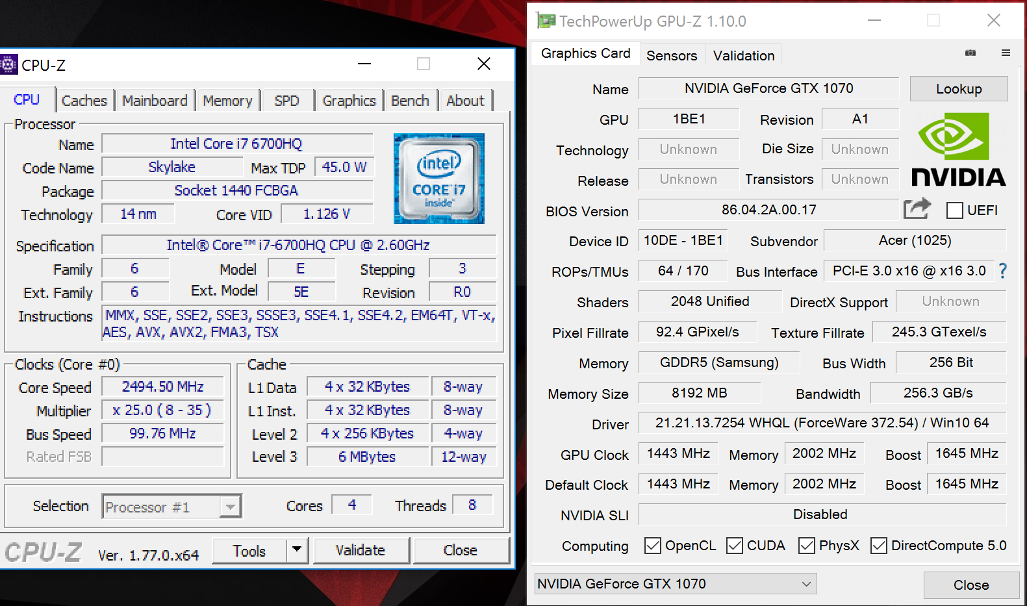The height and width of the screenshot is (606, 1027).
Task: Click the GPU Clock Boost value 1645 MHz
Action: pos(967,453)
